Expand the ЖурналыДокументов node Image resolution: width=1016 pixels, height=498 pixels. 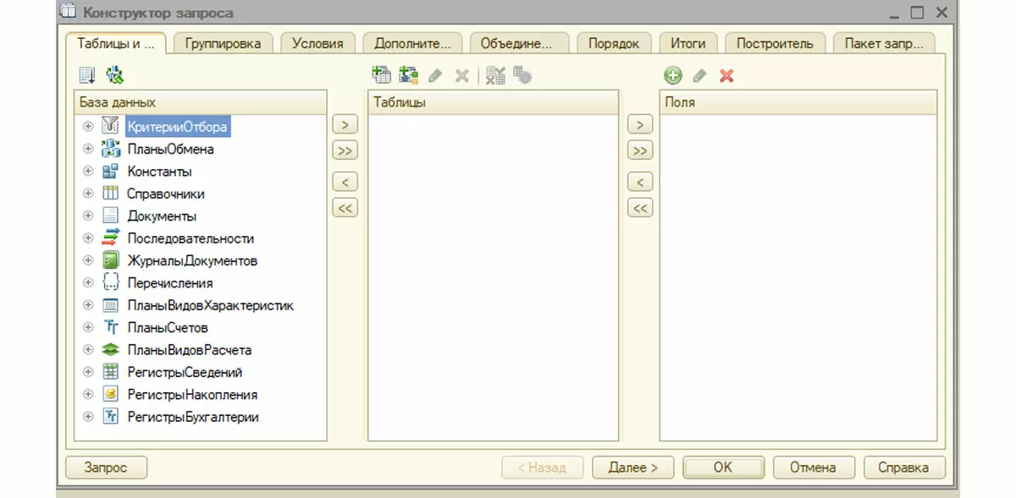coord(87,260)
